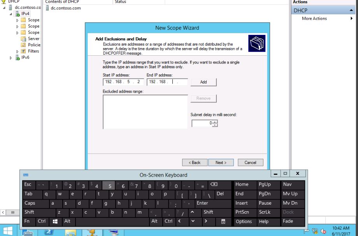Toggle the Caps key on On-Screen Keyboard
The height and width of the screenshot is (236, 358).
pos(30,203)
